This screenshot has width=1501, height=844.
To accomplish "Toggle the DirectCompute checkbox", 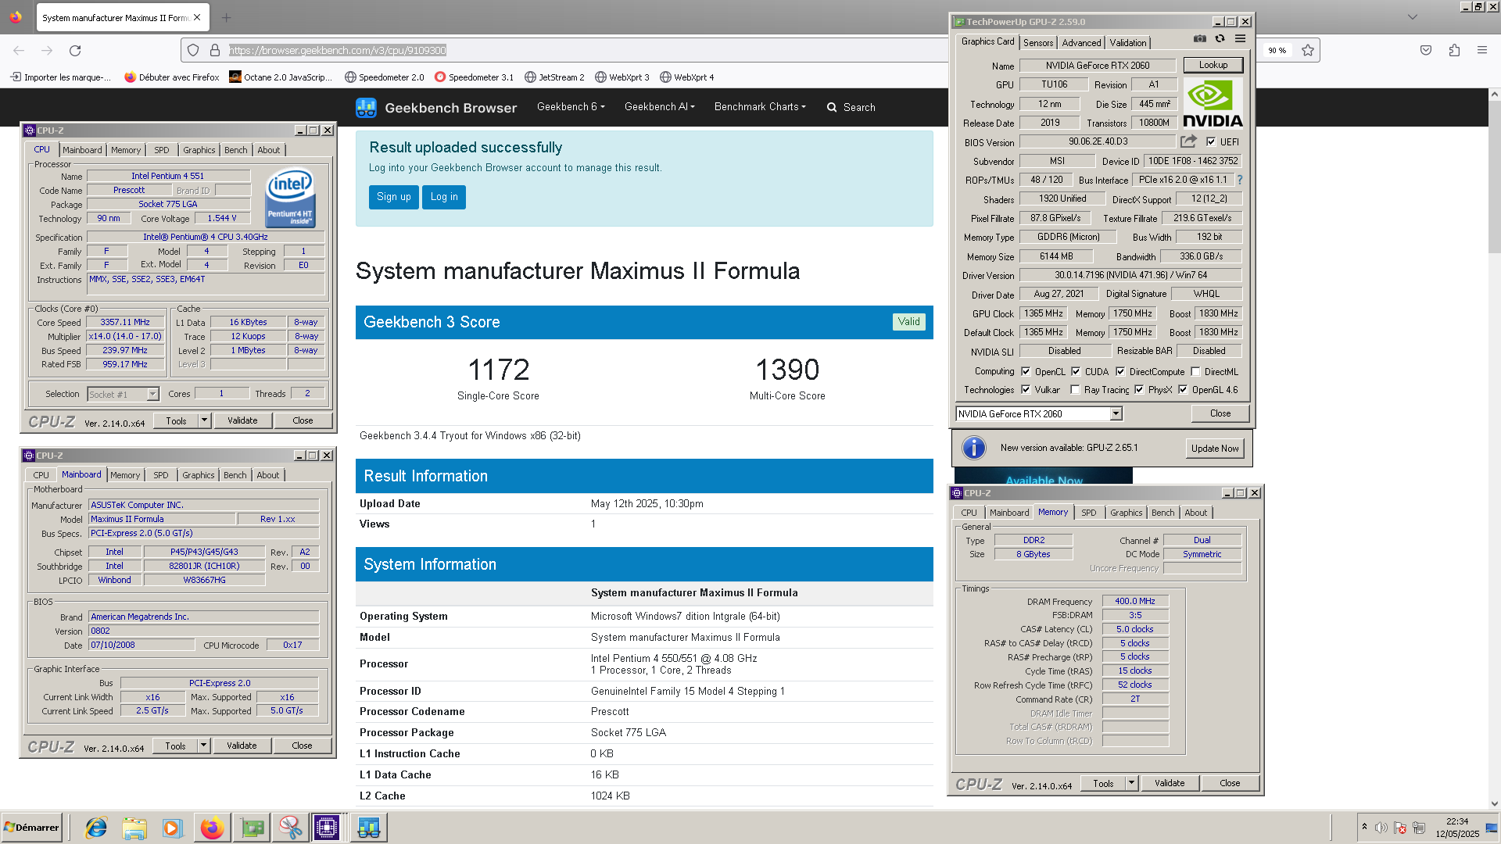I will tap(1120, 372).
